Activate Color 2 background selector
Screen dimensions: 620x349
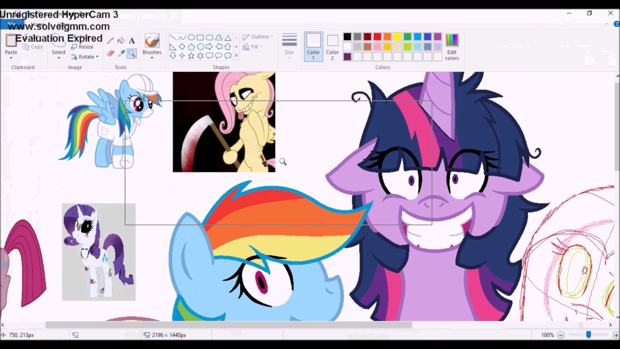click(x=332, y=47)
